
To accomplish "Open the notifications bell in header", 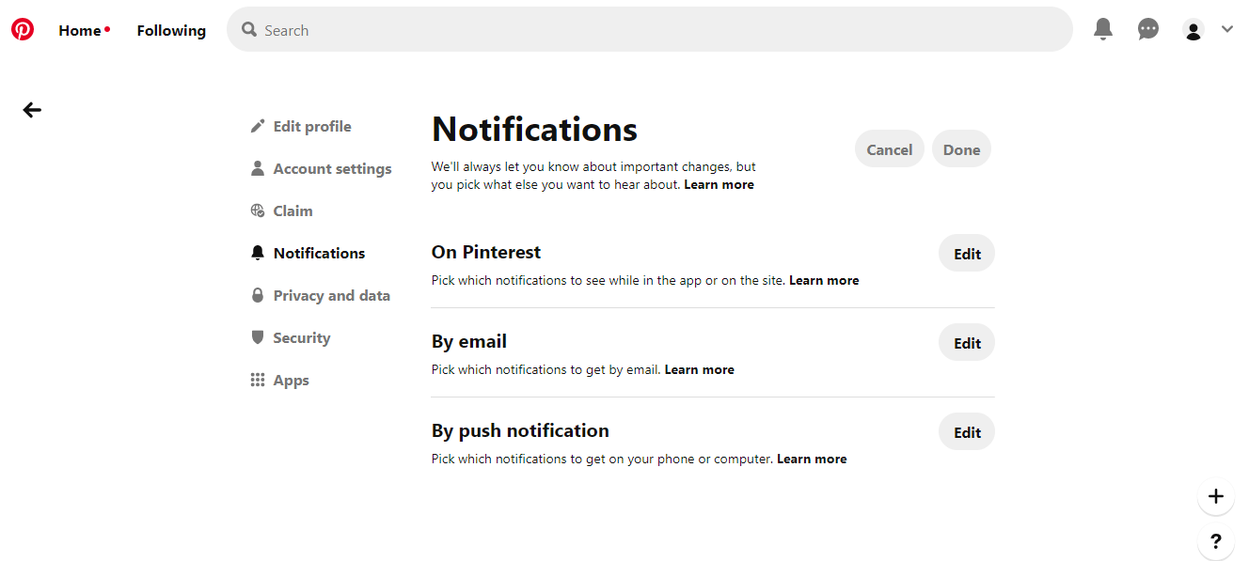I will pos(1103,29).
